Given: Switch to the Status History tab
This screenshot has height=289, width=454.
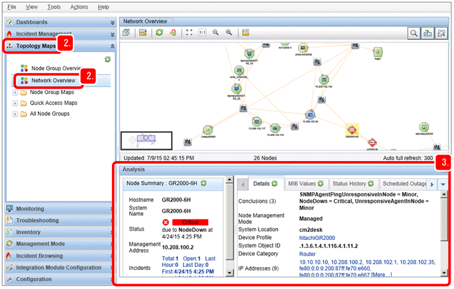Looking at the screenshot, I should [x=353, y=184].
